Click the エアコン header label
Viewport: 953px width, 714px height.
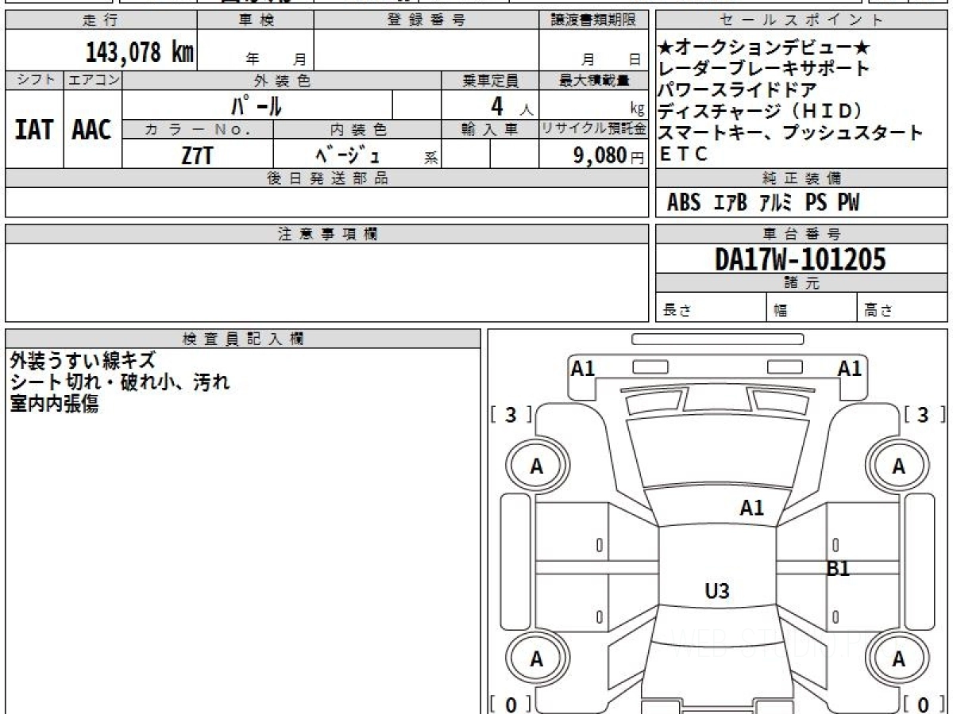click(93, 80)
